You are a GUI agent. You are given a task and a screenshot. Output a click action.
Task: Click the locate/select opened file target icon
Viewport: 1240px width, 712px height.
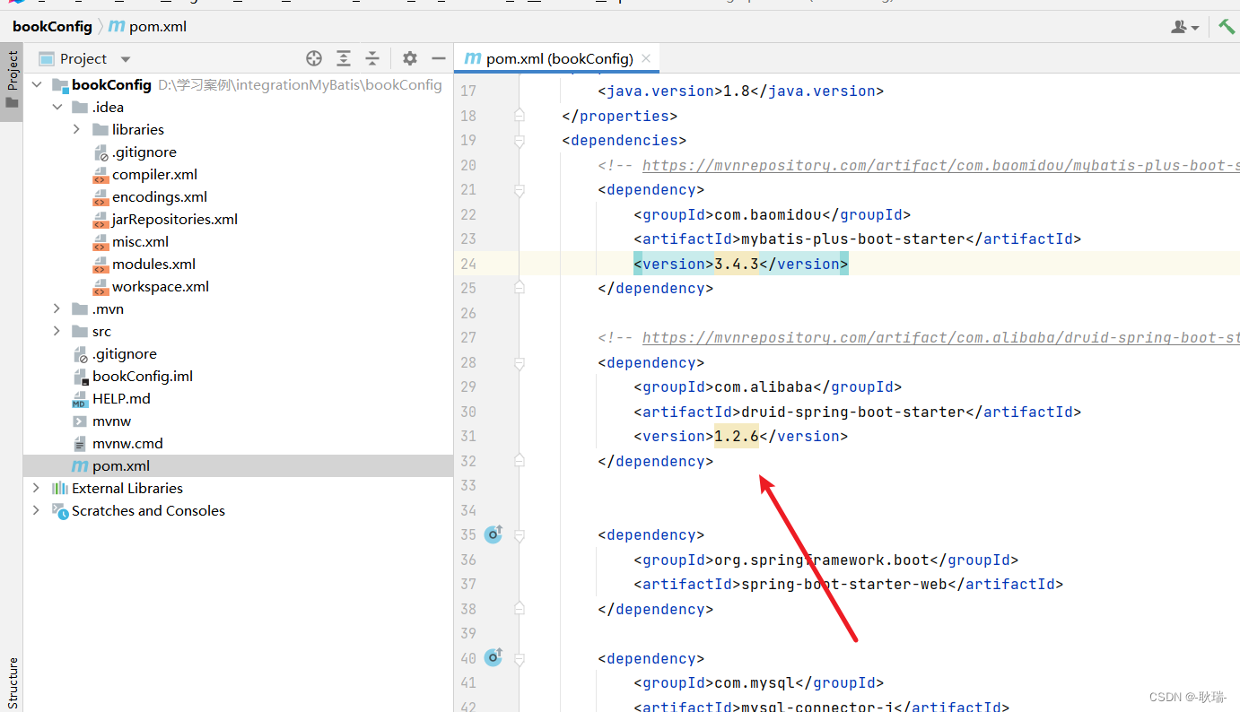click(314, 58)
